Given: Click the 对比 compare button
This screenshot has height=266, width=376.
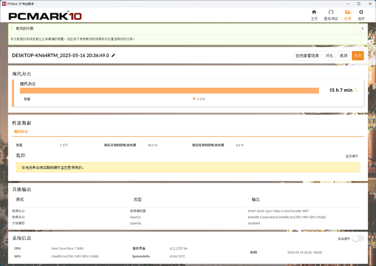Looking at the screenshot, I should pyautogui.click(x=329, y=56).
